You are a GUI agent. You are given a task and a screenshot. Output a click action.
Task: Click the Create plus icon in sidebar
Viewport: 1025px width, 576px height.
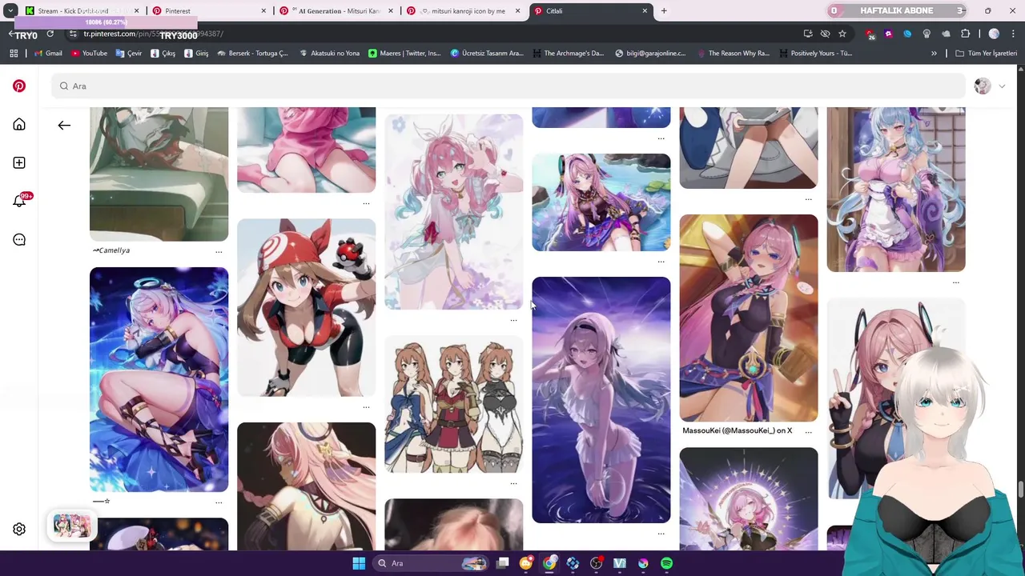19,162
